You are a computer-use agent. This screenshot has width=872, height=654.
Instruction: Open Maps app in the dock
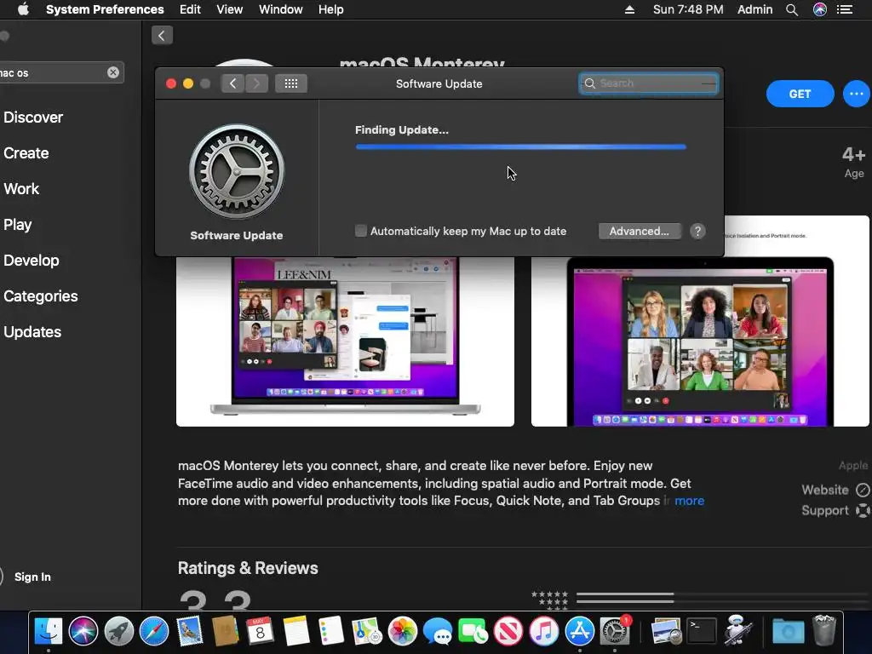click(x=366, y=631)
